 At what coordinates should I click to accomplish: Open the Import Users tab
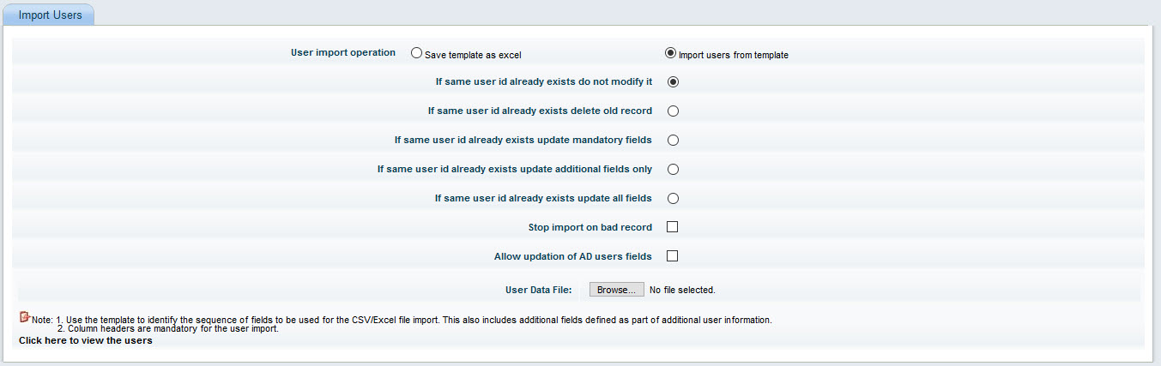[50, 15]
